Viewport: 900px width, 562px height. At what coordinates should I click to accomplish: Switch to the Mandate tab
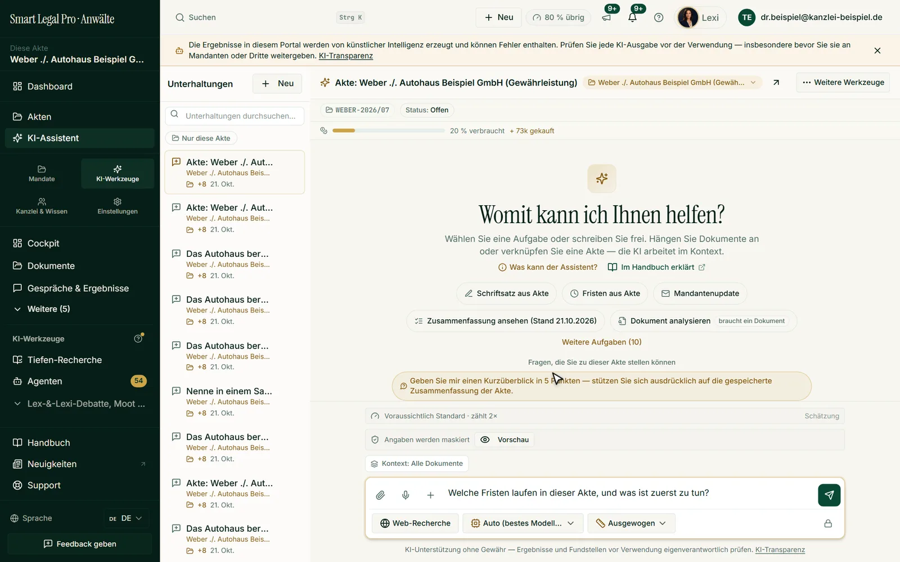(42, 174)
